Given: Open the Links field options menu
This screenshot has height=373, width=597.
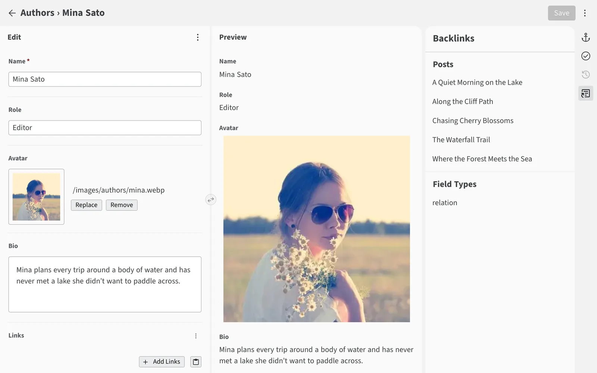Looking at the screenshot, I should tap(196, 336).
